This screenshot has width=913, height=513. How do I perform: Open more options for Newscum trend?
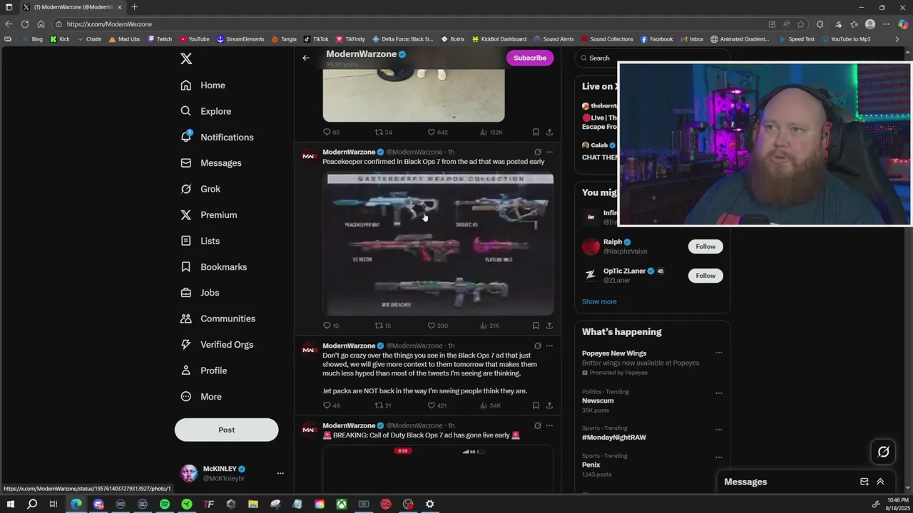tap(718, 393)
